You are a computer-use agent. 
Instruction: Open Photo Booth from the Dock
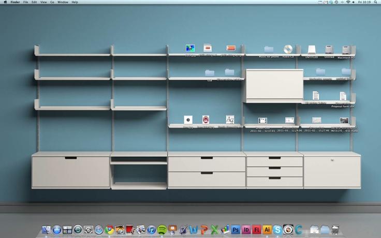pos(130,230)
